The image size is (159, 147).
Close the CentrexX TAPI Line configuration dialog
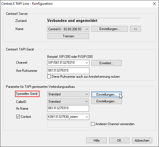[x=154, y=4]
